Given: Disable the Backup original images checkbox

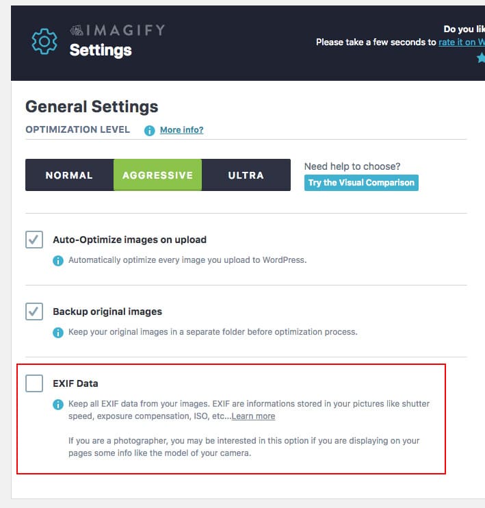Looking at the screenshot, I should tap(34, 312).
